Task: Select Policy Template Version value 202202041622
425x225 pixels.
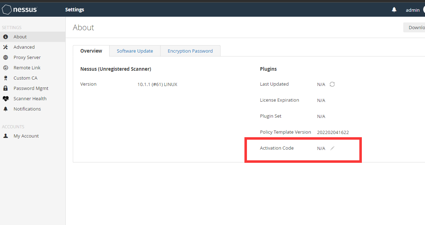Action: click(x=333, y=132)
